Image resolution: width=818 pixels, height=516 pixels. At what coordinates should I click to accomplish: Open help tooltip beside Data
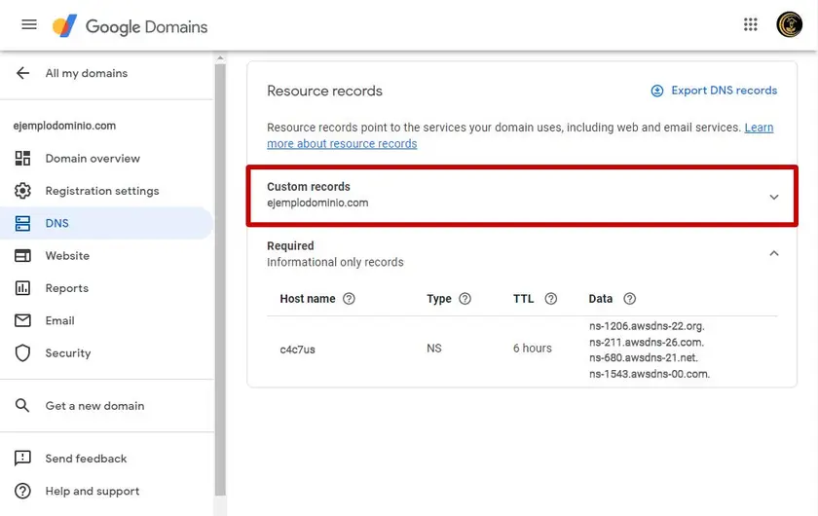[x=630, y=299]
